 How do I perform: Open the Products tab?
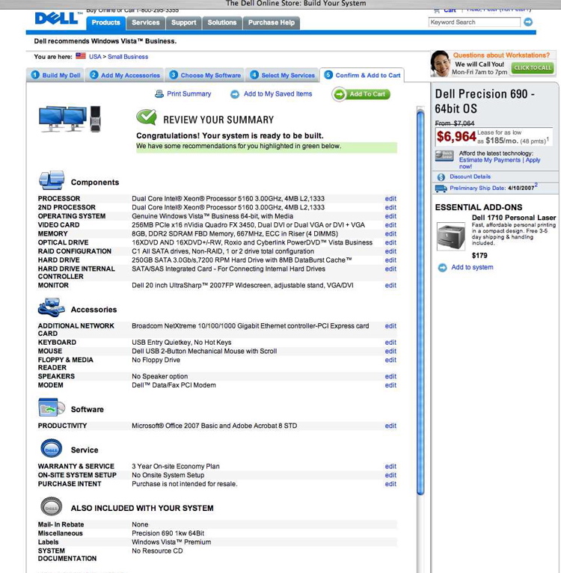point(106,22)
